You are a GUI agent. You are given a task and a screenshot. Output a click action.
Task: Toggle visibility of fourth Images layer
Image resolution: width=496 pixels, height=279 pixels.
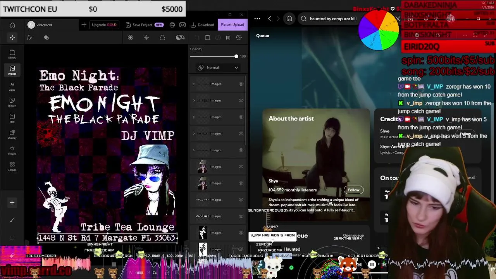click(x=241, y=133)
